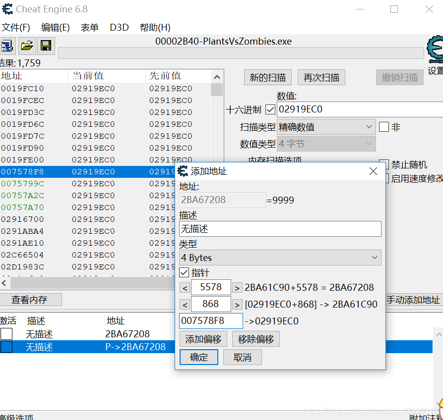This screenshot has height=420, width=443.
Task: Open the 帮助(H) menu
Action: click(155, 28)
